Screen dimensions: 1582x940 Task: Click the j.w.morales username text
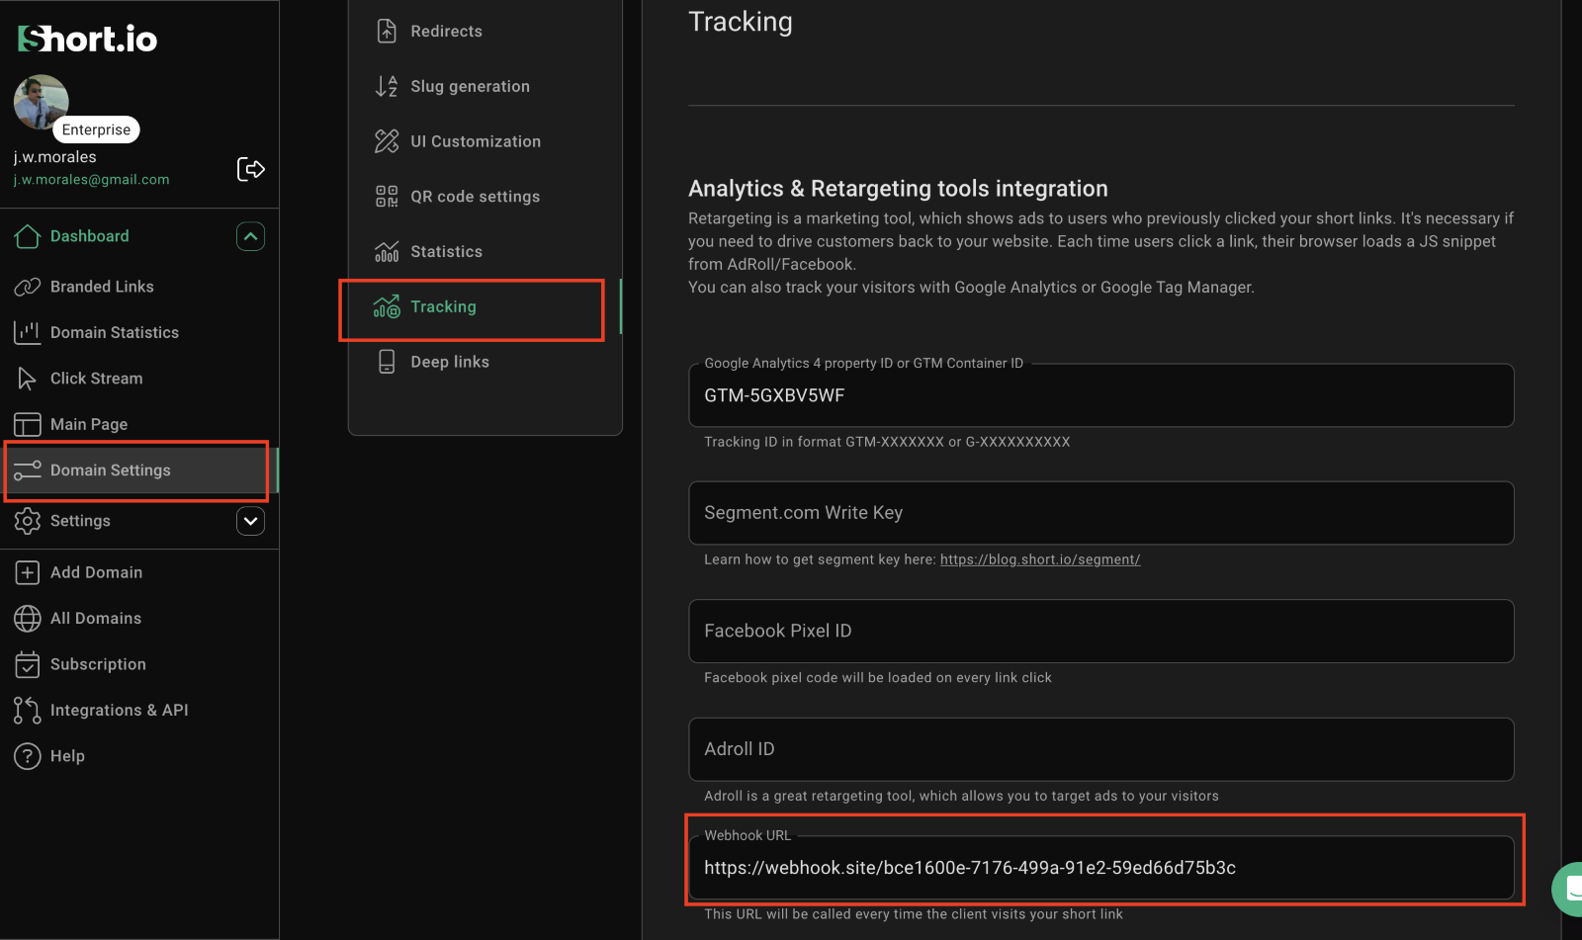point(54,157)
